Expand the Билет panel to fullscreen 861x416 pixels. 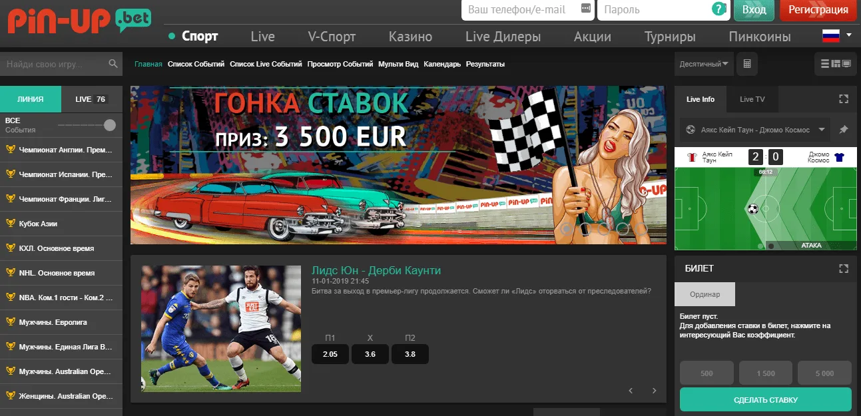[x=844, y=268]
